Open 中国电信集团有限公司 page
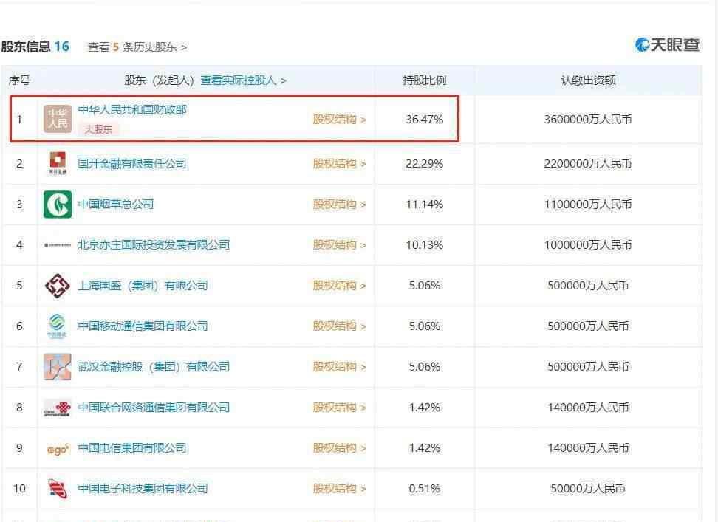Screen dimensions: 718x522 point(132,448)
